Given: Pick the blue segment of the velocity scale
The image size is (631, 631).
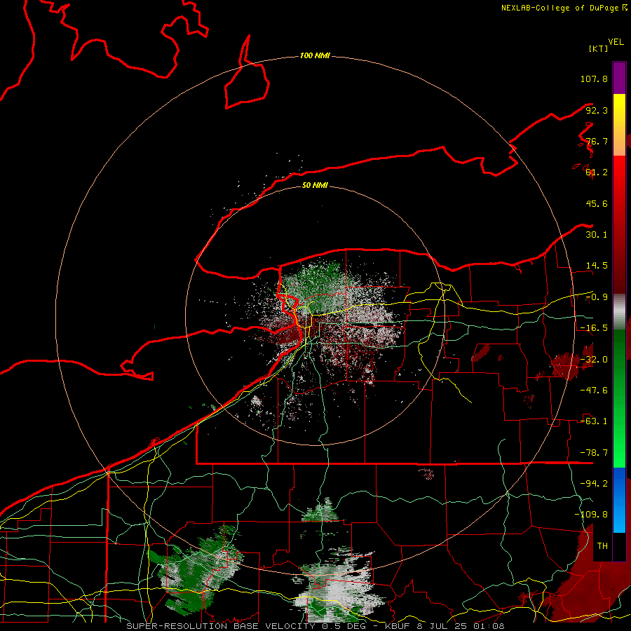Looking at the screenshot, I should pyautogui.click(x=619, y=500).
